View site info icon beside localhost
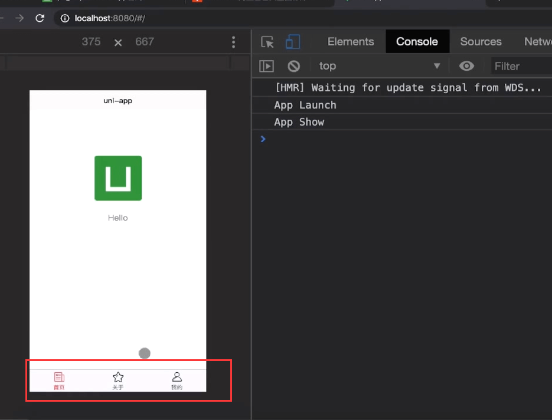 click(65, 18)
